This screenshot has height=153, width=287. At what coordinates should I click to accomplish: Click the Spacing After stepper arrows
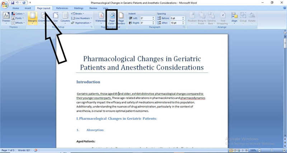(x=183, y=23)
